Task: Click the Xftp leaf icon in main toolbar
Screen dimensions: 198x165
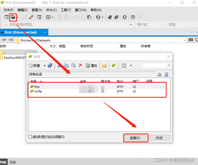Action: (x=116, y=17)
